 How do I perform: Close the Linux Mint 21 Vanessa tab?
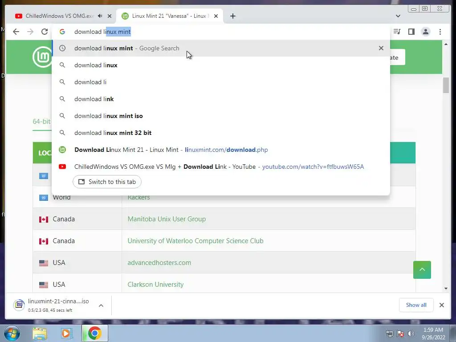pos(216,16)
